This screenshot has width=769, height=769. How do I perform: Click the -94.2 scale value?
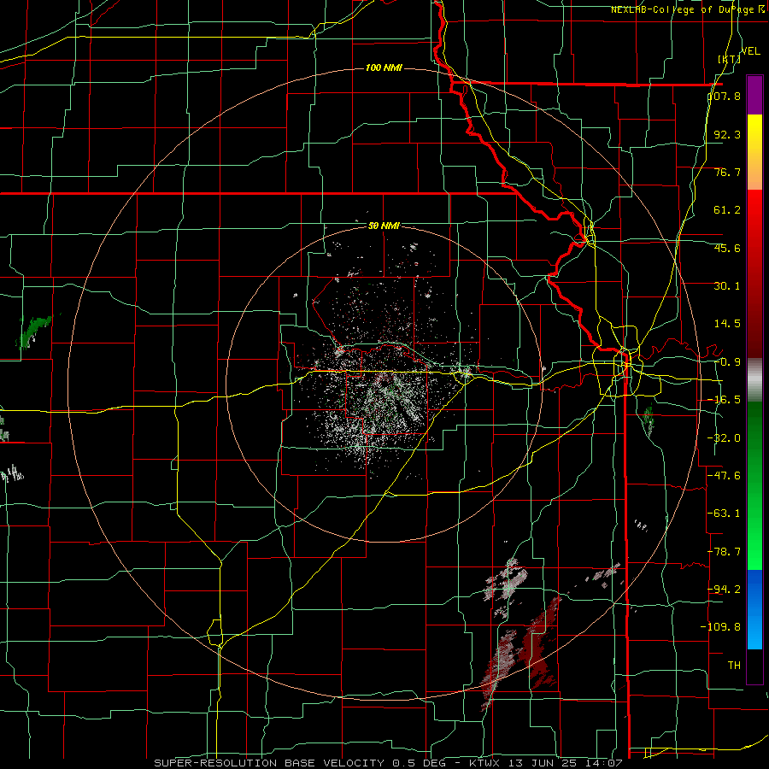tap(724, 589)
